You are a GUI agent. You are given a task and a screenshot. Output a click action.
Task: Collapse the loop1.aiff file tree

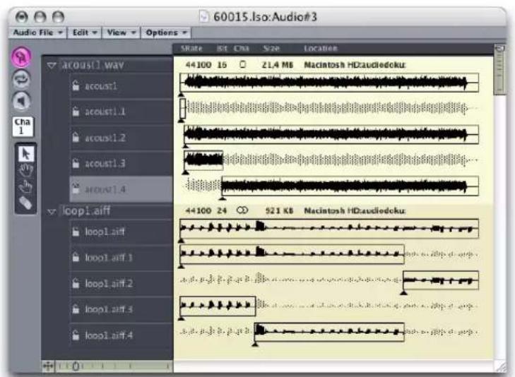coord(52,212)
